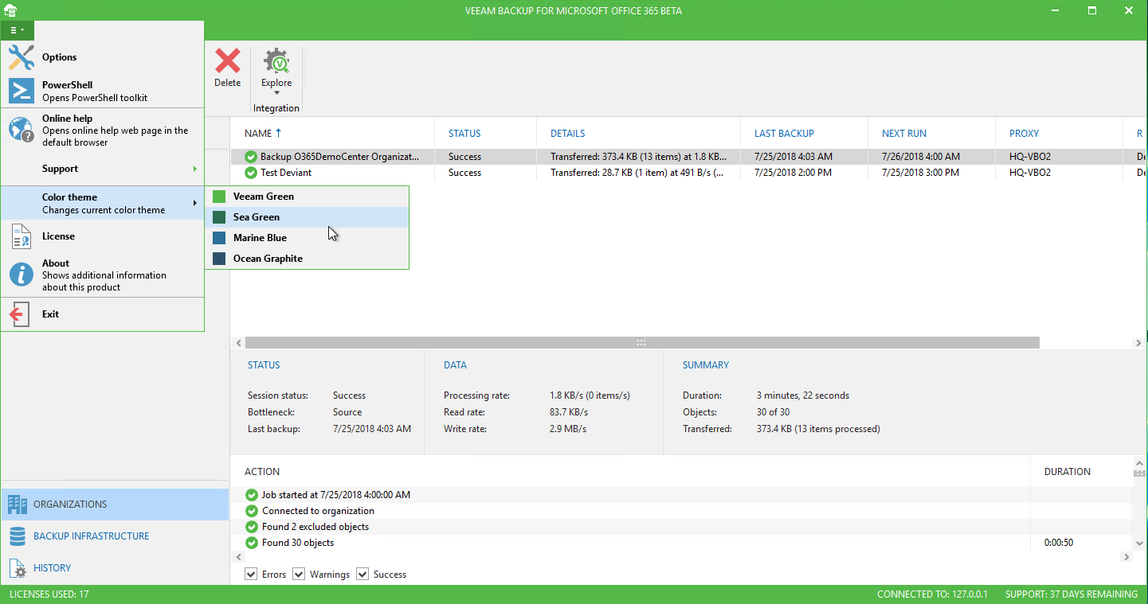The height and width of the screenshot is (604, 1148).
Task: Click the License document icon
Action: click(22, 236)
